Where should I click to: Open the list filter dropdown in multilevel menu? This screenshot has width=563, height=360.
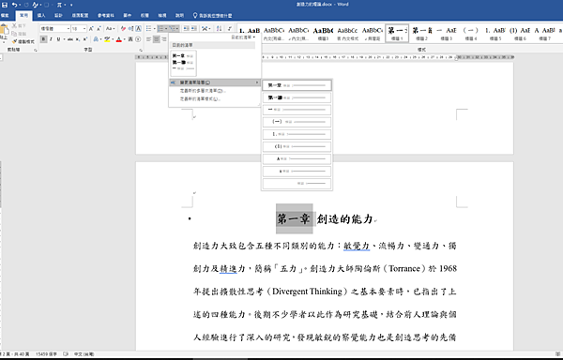243,37
